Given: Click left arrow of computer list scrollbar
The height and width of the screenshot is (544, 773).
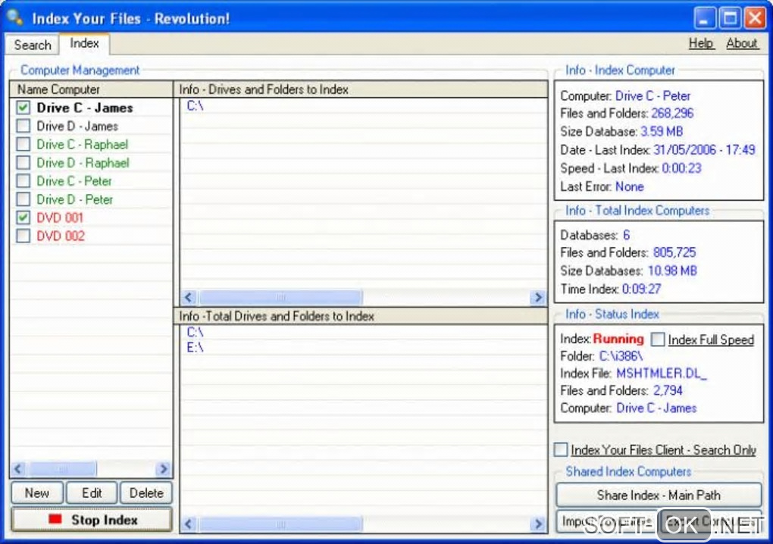Looking at the screenshot, I should coord(19,468).
